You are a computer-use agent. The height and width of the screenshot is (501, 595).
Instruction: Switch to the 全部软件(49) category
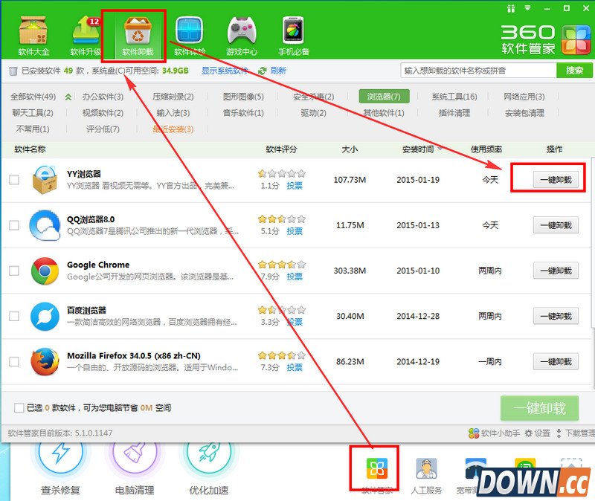point(33,97)
